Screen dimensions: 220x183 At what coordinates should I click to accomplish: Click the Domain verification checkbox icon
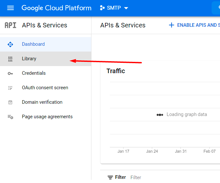(10, 102)
